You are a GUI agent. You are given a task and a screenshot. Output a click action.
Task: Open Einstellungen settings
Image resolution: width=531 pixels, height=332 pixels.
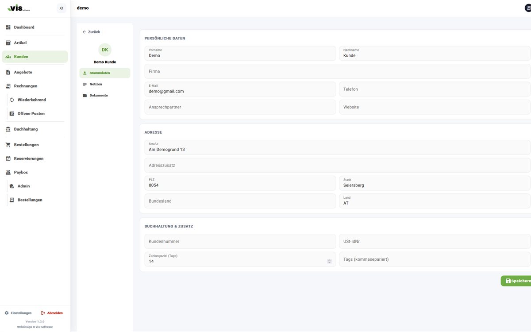point(18,313)
